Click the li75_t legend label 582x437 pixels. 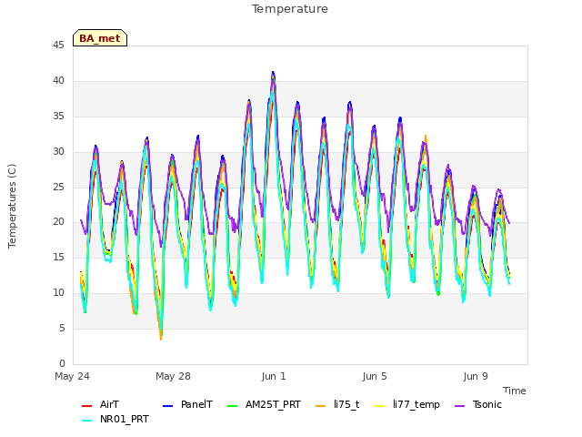click(x=346, y=404)
